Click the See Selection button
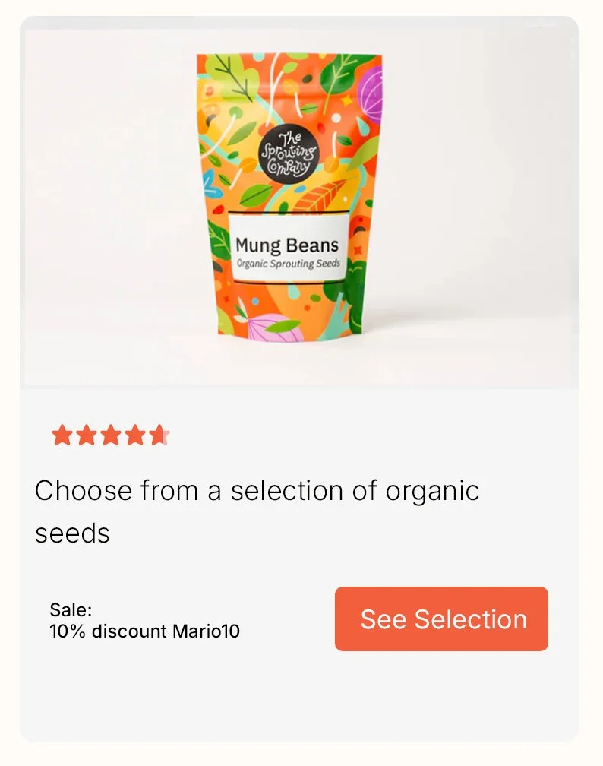 click(x=441, y=619)
